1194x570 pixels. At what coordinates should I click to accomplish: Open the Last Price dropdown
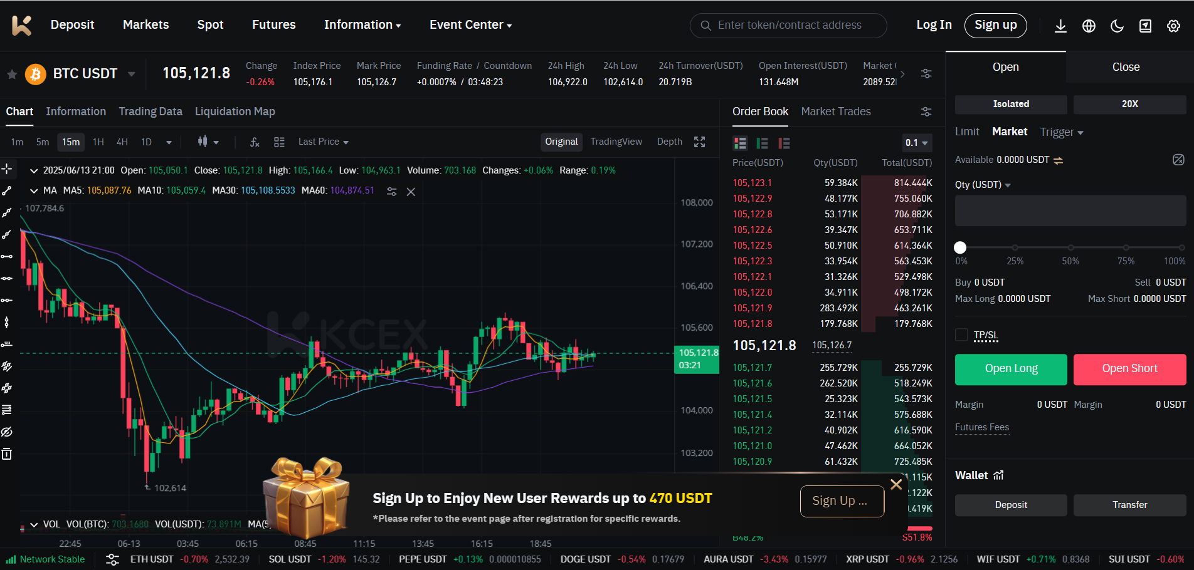click(324, 142)
